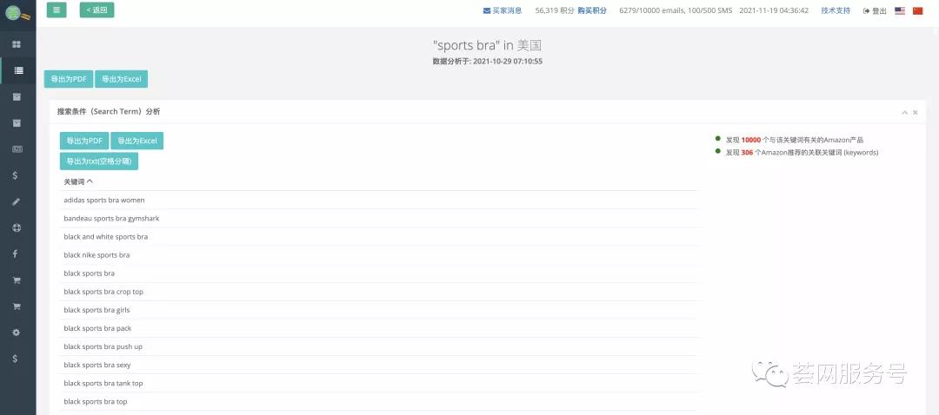Click 导出为PDF inside the Search Term panel

click(x=84, y=141)
